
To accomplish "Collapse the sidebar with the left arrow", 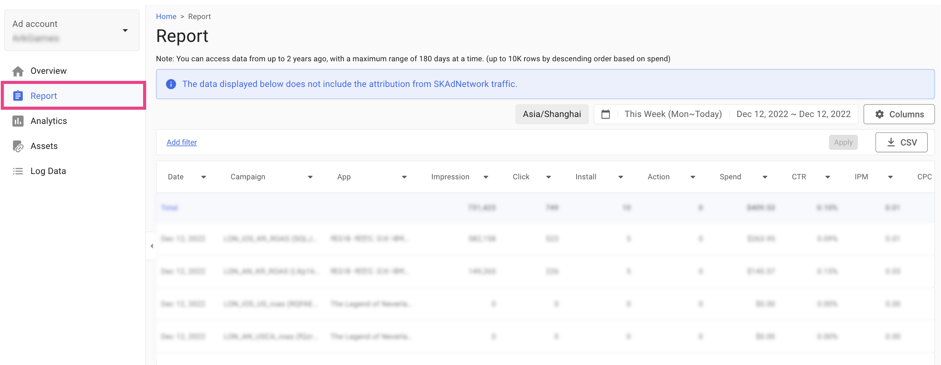I will 151,246.
